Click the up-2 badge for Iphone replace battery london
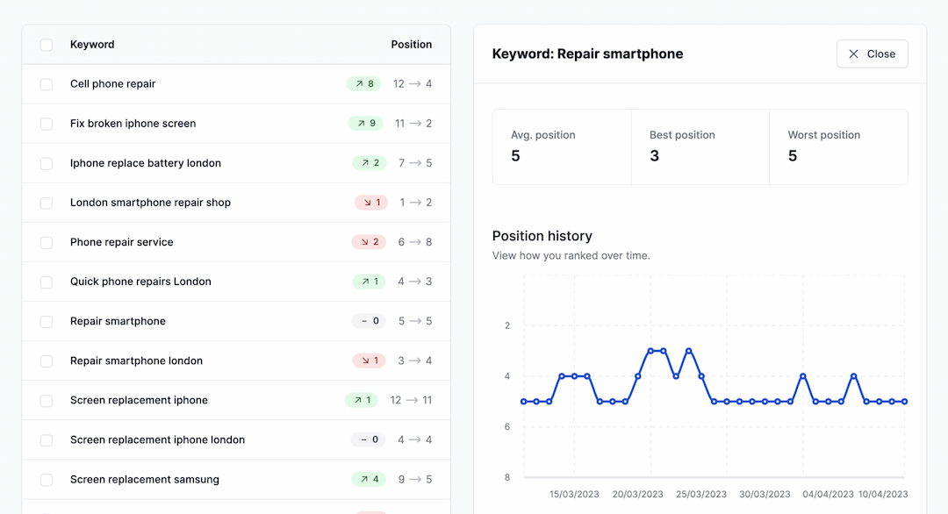Image resolution: width=948 pixels, height=514 pixels. [369, 163]
